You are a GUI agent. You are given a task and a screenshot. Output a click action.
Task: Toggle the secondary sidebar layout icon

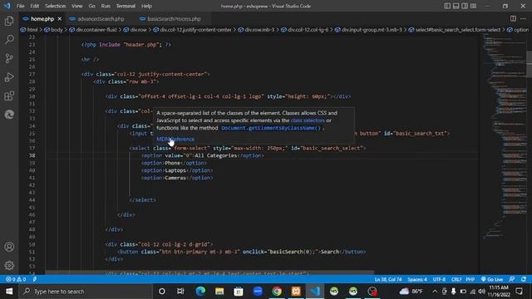465,6
